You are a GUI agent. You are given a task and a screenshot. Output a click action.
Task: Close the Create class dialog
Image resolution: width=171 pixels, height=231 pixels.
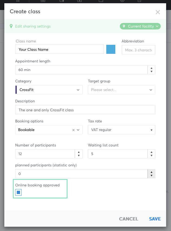pos(158,12)
